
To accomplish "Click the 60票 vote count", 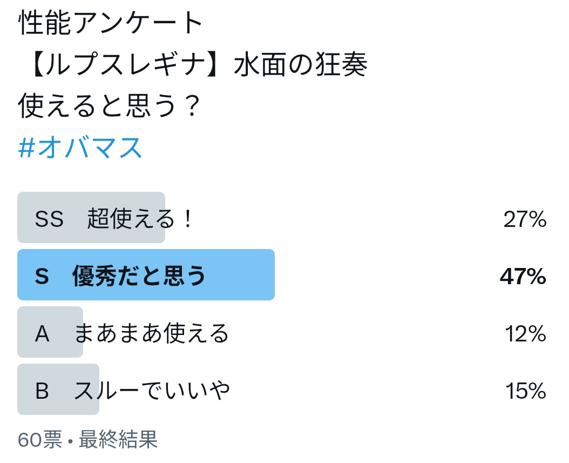I will (40, 439).
